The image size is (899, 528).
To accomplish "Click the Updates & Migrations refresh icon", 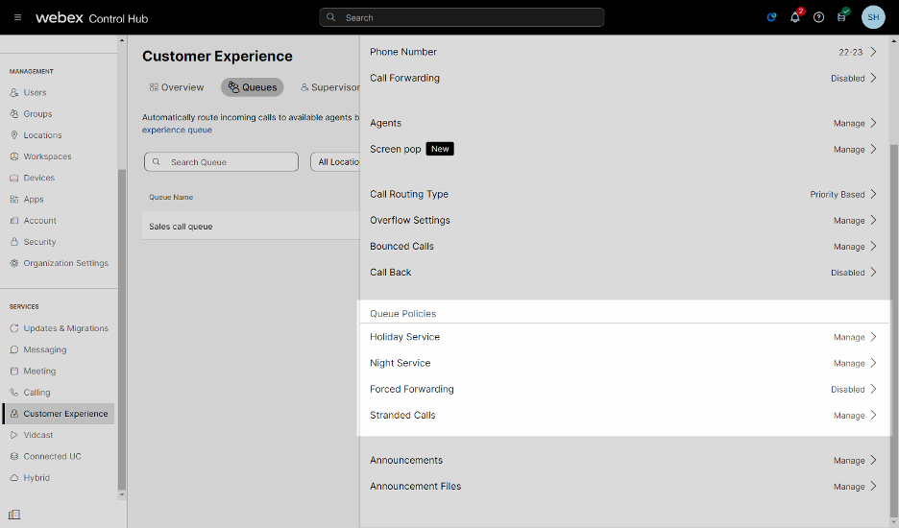I will [x=14, y=328].
